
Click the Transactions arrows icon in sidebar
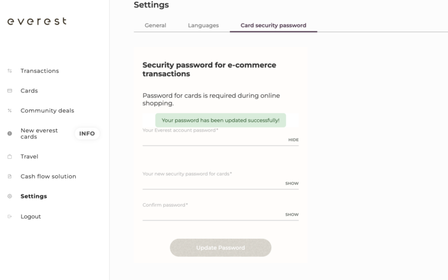[9, 71]
